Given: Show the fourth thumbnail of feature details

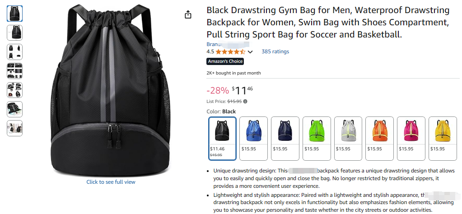Looking at the screenshot, I should coord(15,71).
